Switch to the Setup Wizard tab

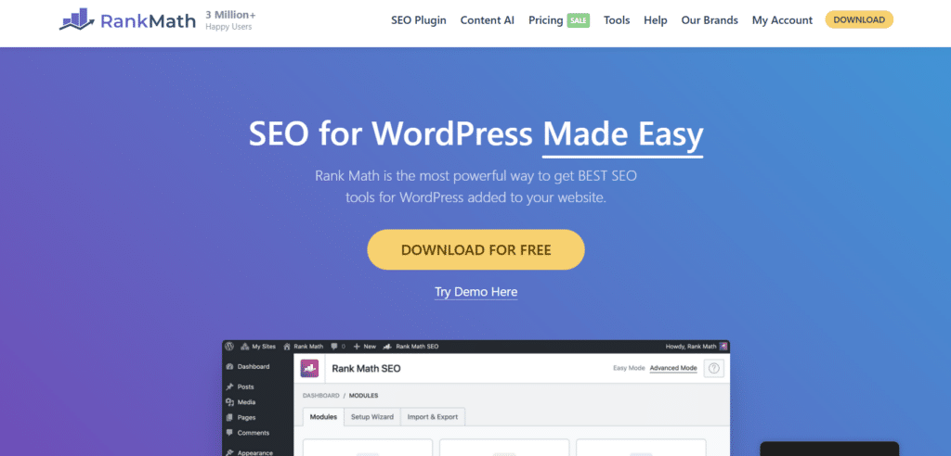pos(372,417)
